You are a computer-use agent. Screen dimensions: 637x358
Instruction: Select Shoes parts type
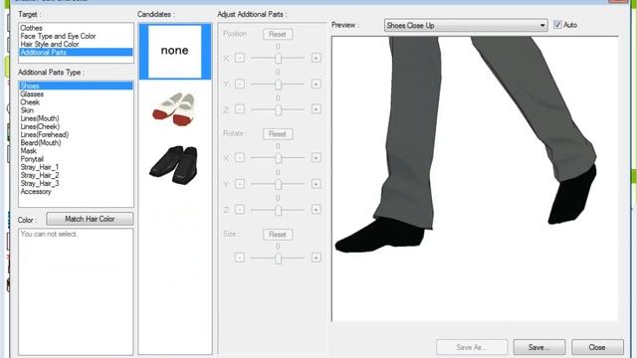pyautogui.click(x=76, y=86)
